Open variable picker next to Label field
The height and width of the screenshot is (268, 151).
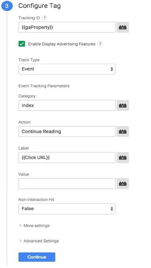(x=123, y=157)
